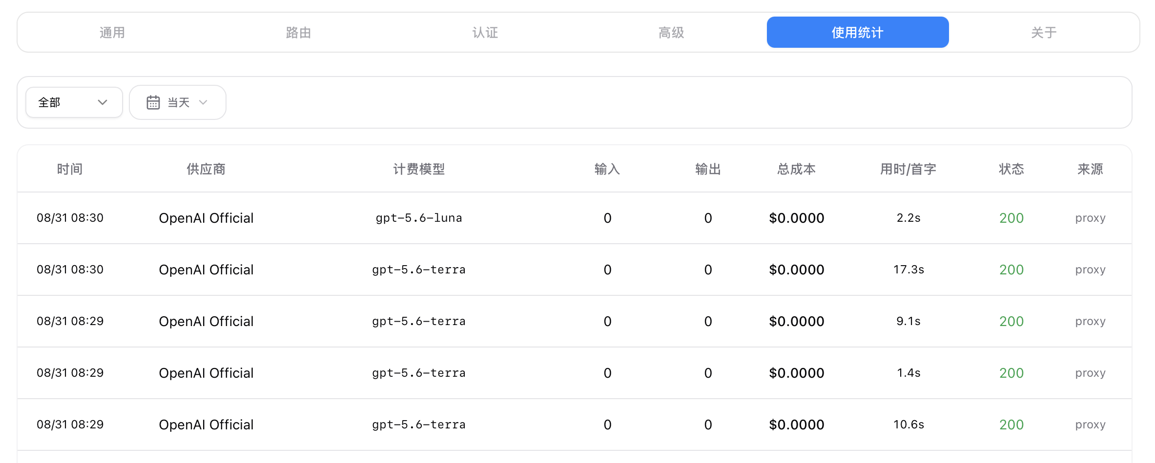
Task: Open the 关于 tab
Action: click(1044, 33)
